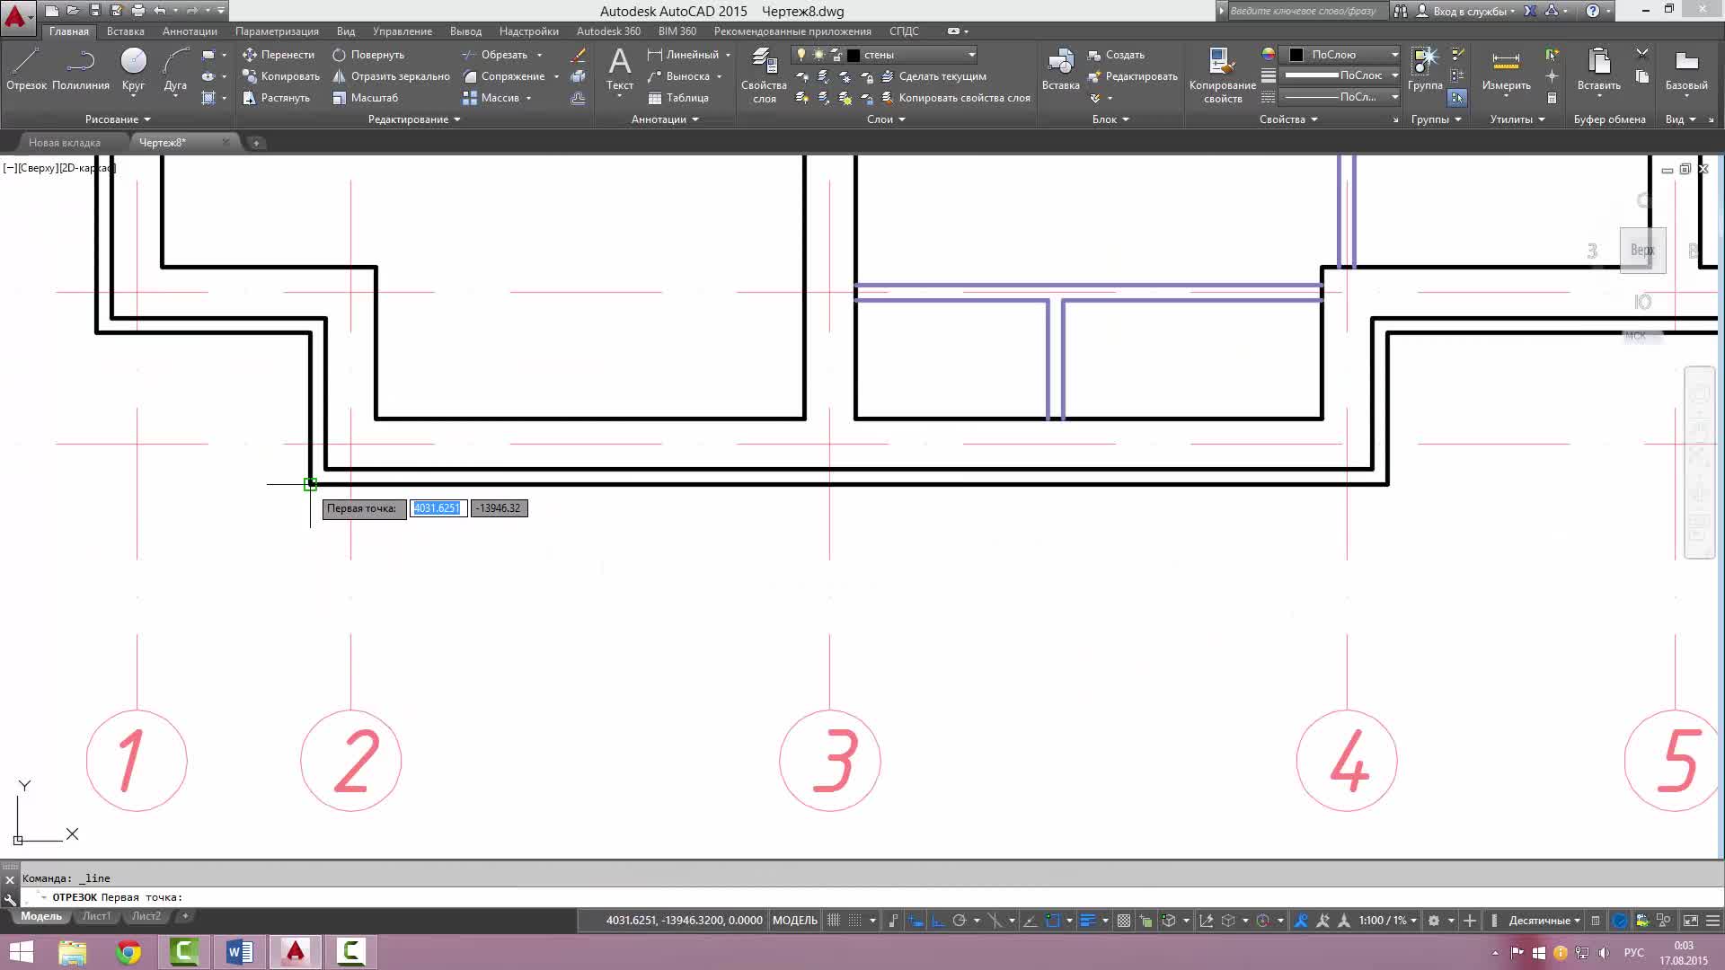Screen dimensions: 1725x970
Task: Click the Вставить paste icon
Action: click(1598, 70)
